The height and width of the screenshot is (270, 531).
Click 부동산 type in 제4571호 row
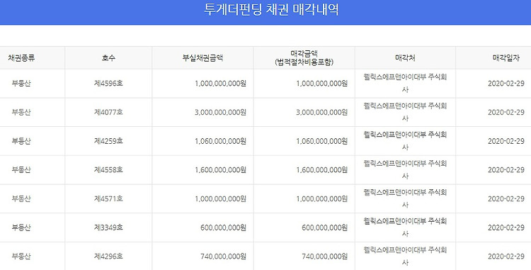21,198
